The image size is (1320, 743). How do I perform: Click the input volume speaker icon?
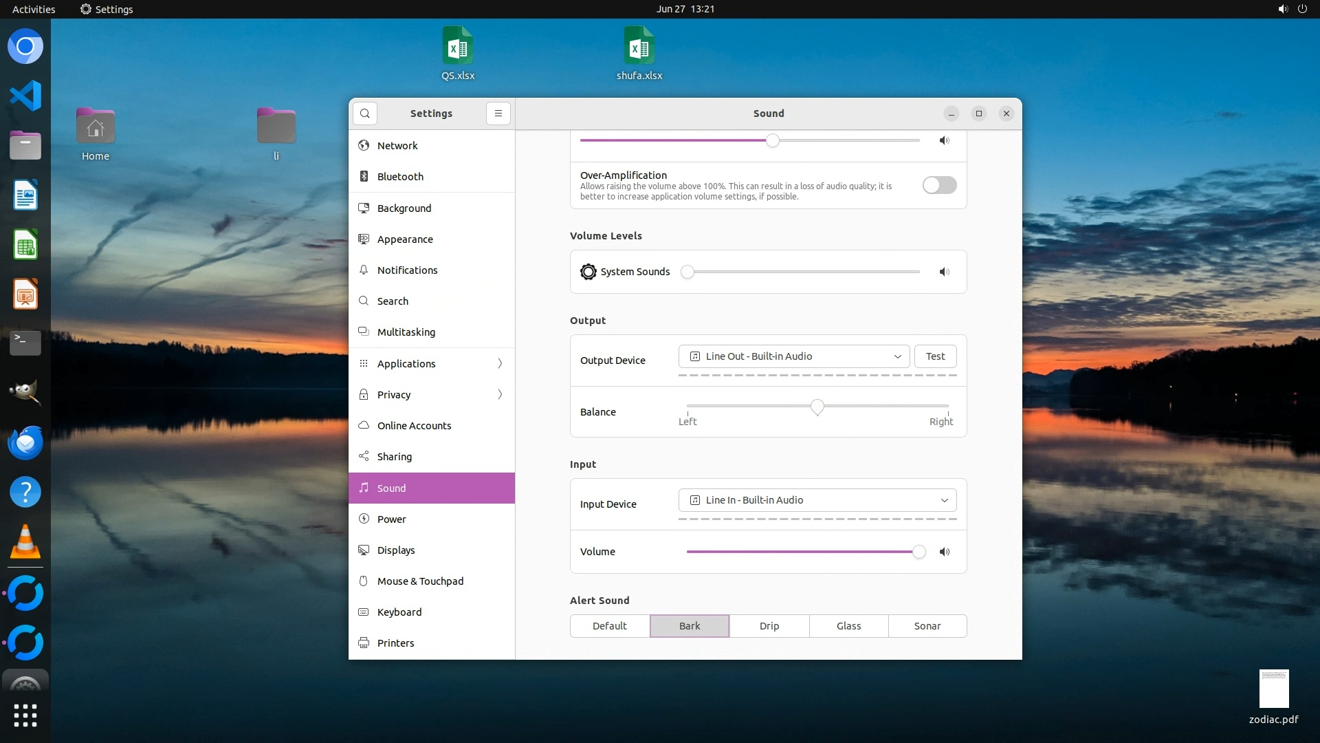[x=945, y=552]
